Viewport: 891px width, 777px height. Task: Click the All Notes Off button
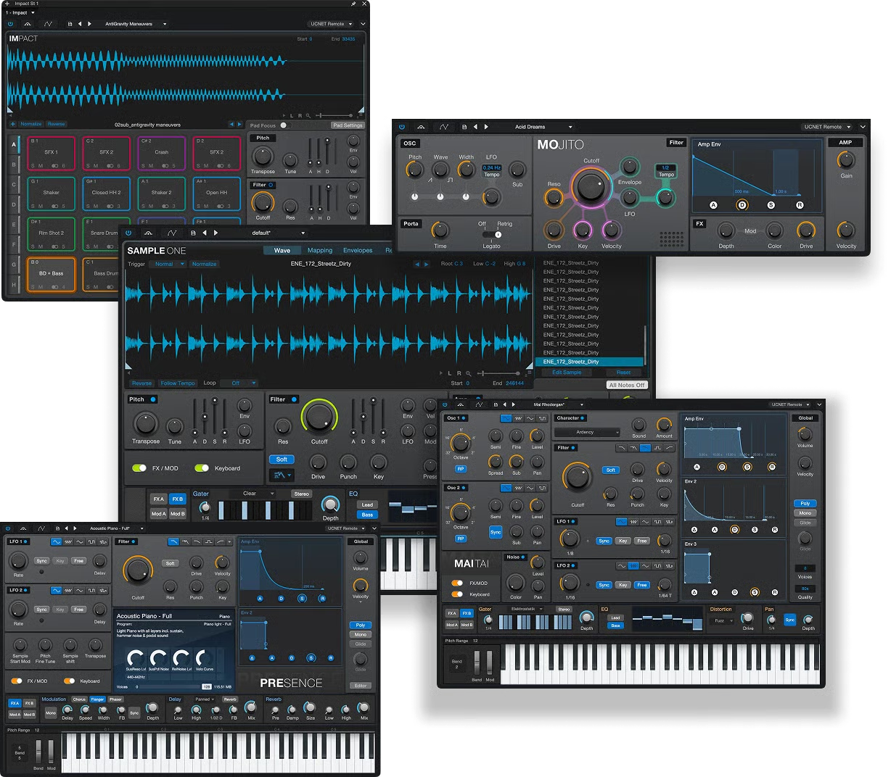(x=627, y=385)
